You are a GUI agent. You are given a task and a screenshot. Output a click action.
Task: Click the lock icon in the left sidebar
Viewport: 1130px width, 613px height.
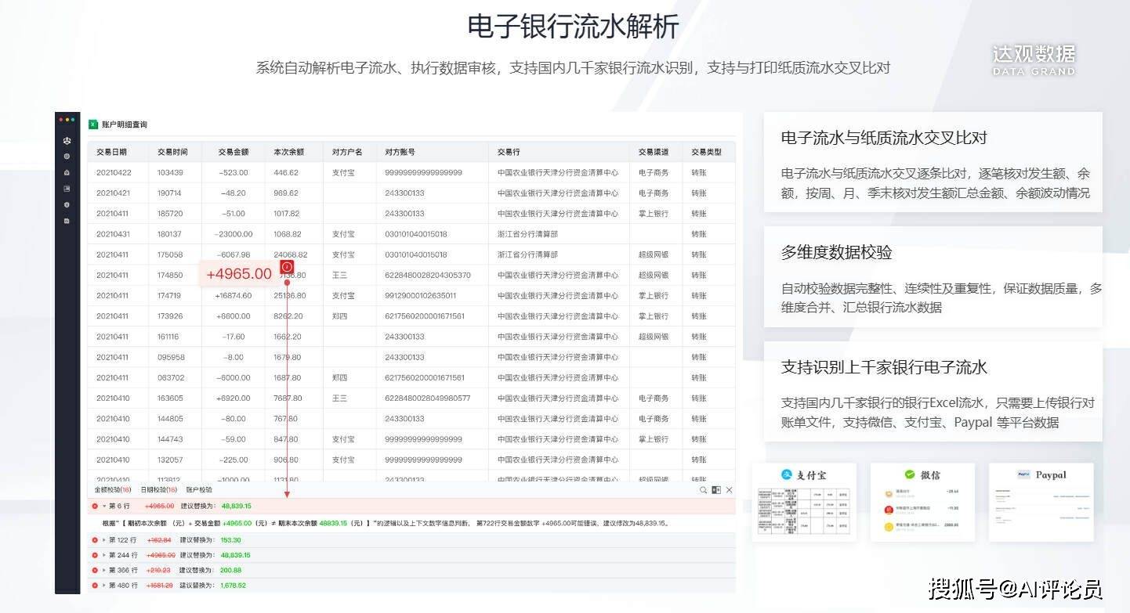67,174
